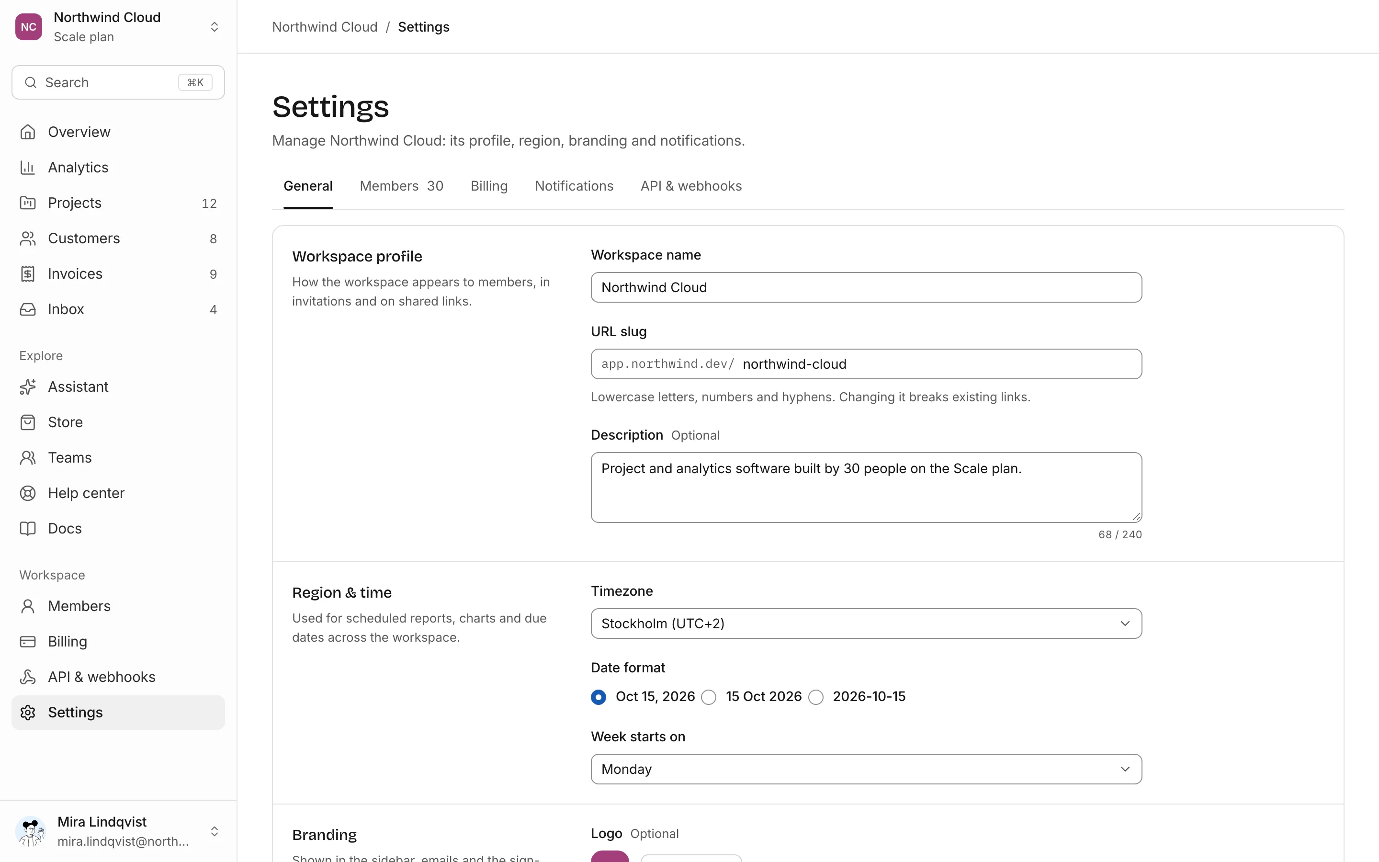
Task: Click the Teams icon in sidebar
Action: click(27, 457)
